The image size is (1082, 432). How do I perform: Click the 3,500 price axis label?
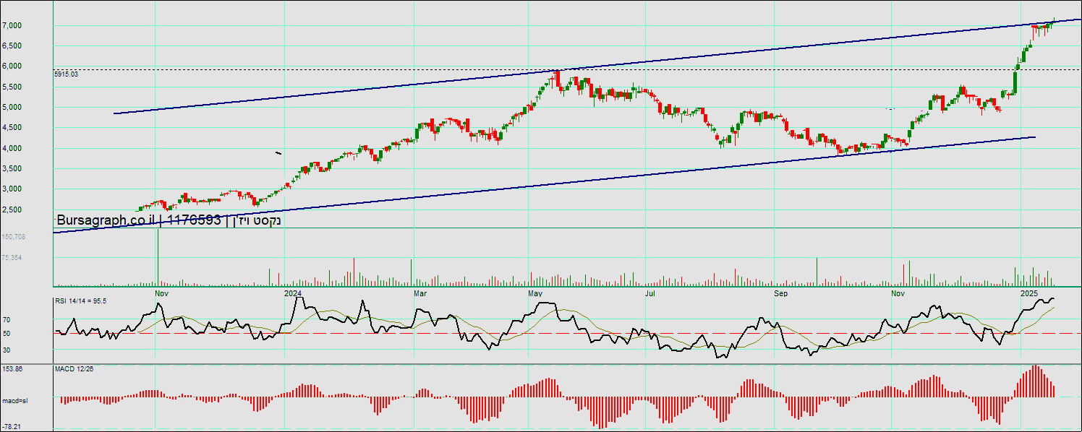pyautogui.click(x=12, y=168)
